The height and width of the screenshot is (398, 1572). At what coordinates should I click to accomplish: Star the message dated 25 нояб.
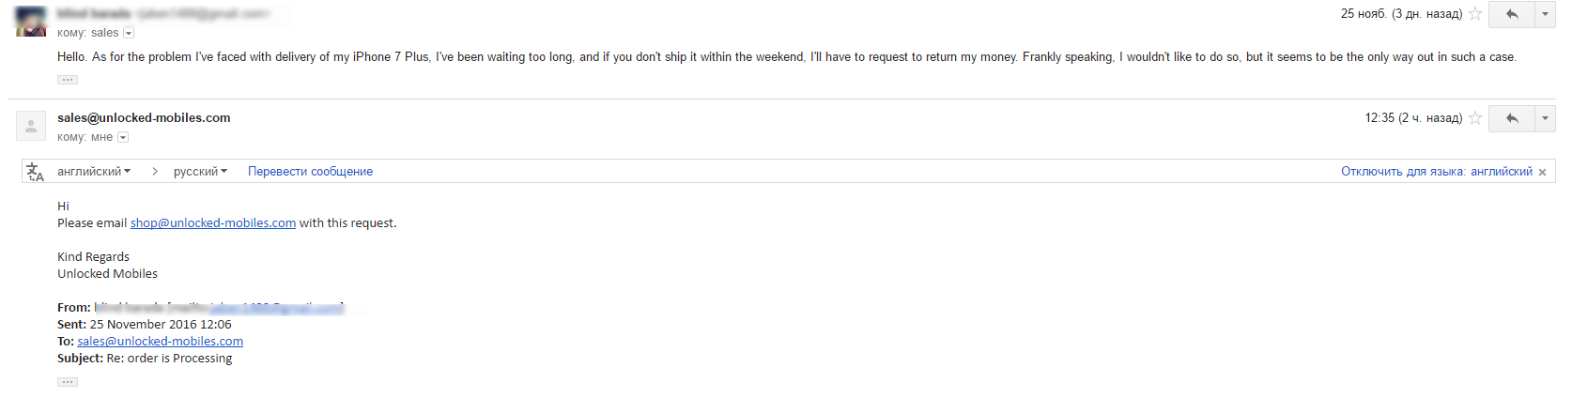[1475, 14]
